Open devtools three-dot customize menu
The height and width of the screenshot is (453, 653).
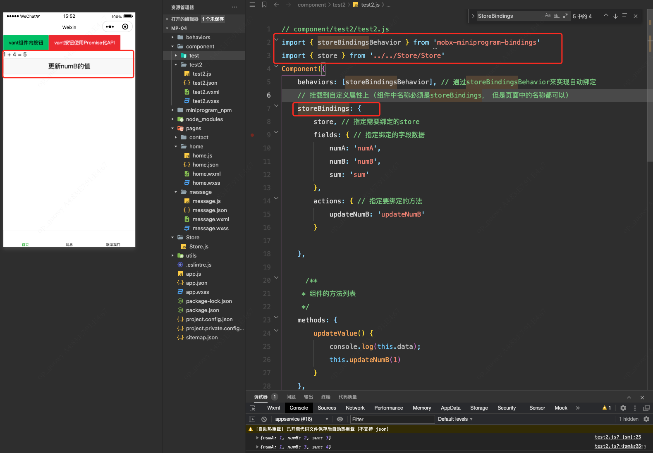pyautogui.click(x=635, y=408)
